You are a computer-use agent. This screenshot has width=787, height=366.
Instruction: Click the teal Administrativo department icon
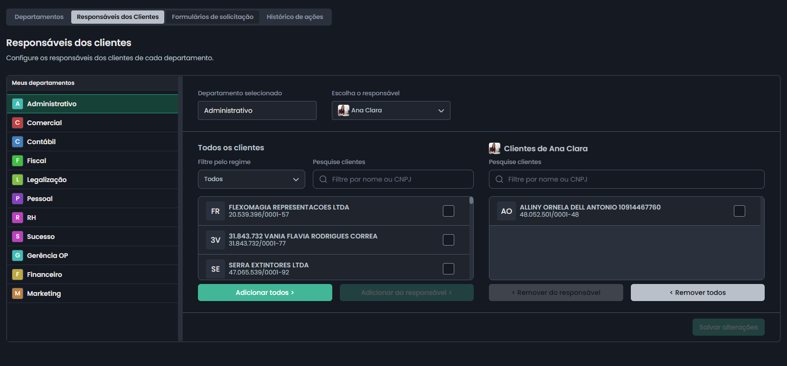pos(18,104)
